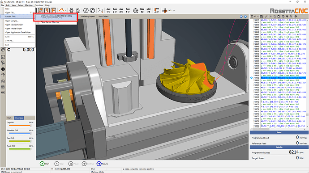Open the Machining Report tab

[x=88, y=17]
